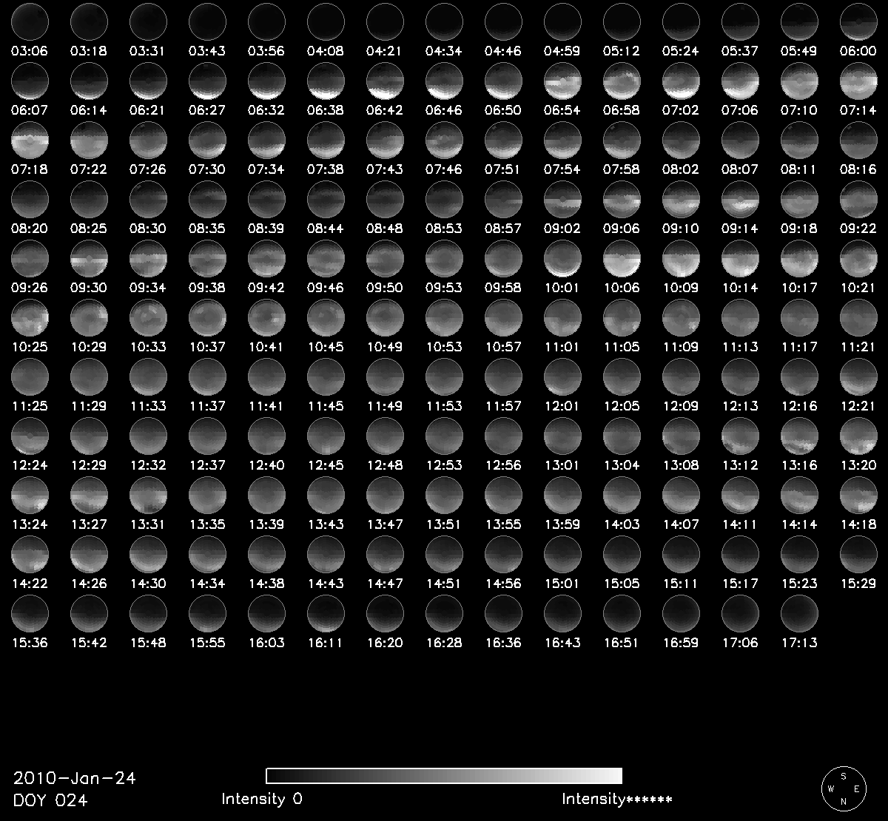Open the disk image labeled 06:42
The height and width of the screenshot is (821, 888).
tap(386, 81)
